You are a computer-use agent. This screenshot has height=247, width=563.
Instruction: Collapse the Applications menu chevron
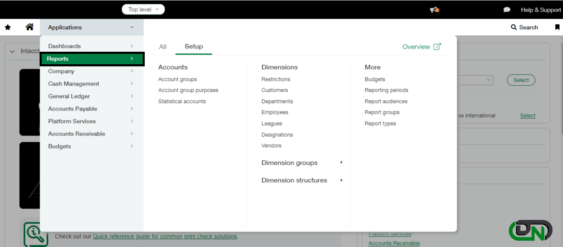click(x=133, y=27)
